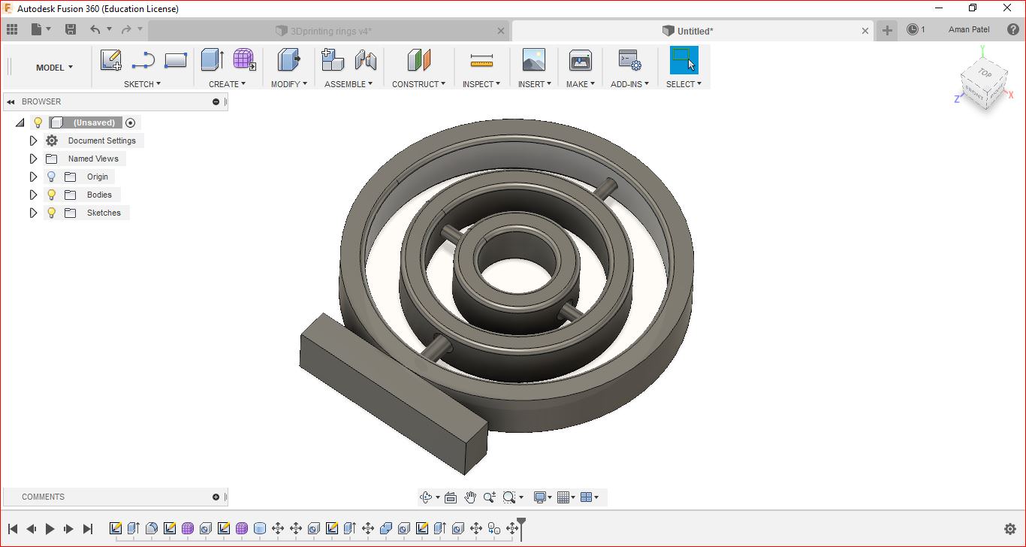The height and width of the screenshot is (547, 1026).
Task: Open the Help question mark icon
Action: [1012, 29]
